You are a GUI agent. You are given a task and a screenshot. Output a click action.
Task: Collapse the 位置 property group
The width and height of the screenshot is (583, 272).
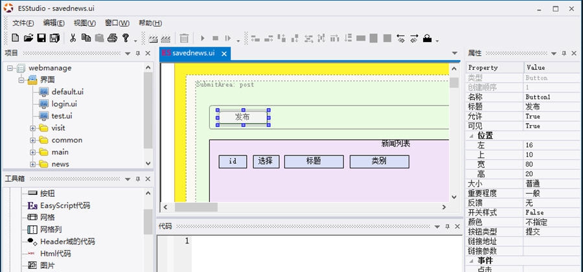pos(472,135)
